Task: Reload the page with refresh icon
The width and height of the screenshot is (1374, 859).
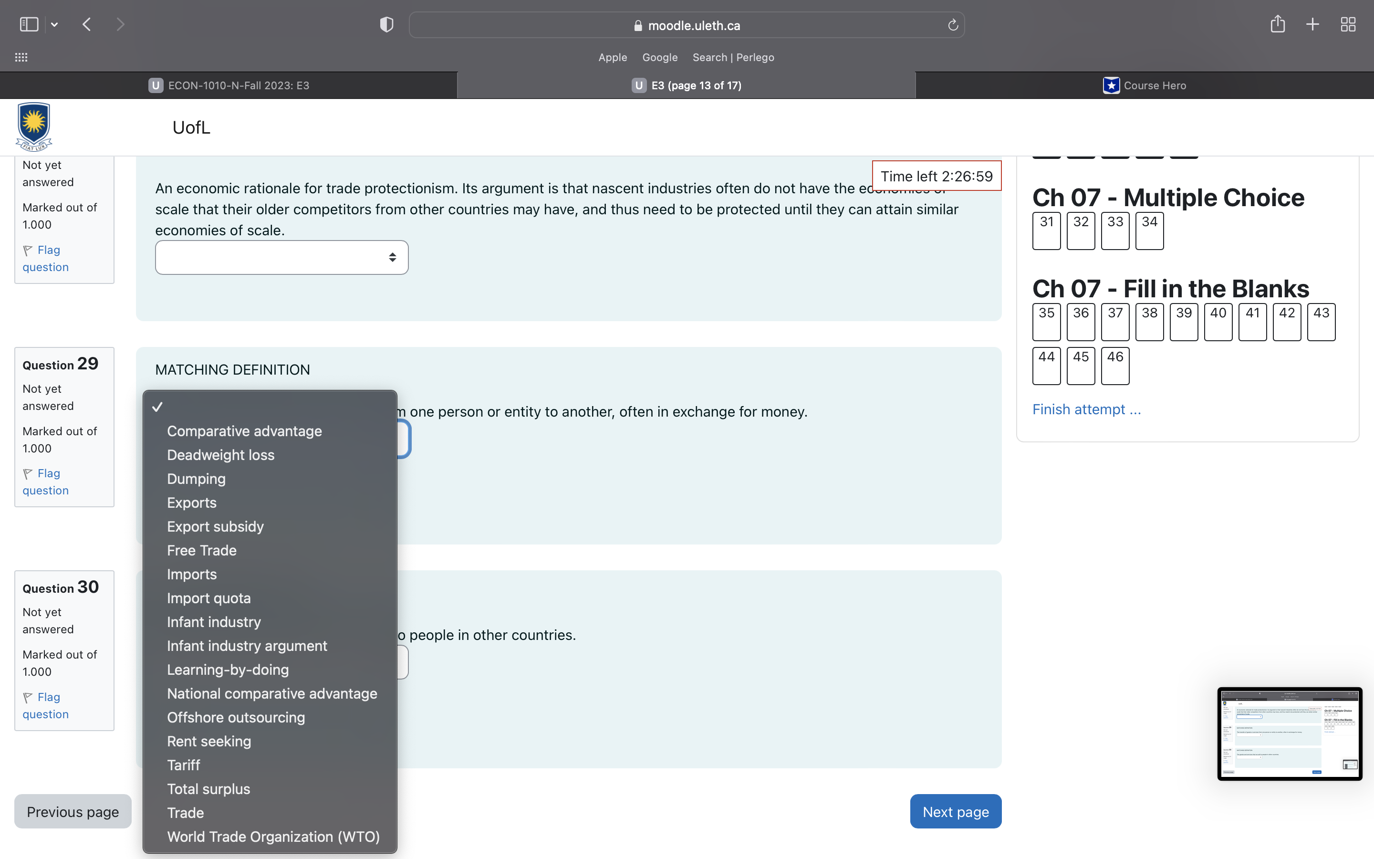Action: 953,25
